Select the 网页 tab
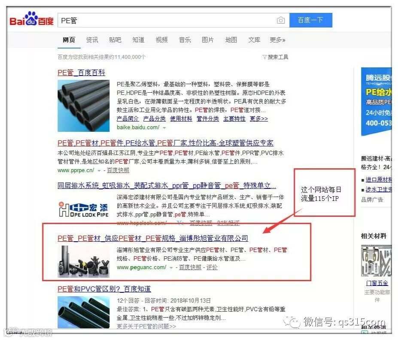The width and height of the screenshot is (398, 340). coord(69,40)
